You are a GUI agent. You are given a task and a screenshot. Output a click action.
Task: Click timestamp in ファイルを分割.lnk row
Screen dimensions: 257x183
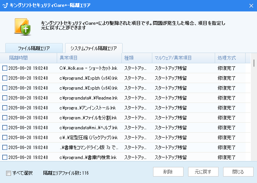click(x=28, y=118)
